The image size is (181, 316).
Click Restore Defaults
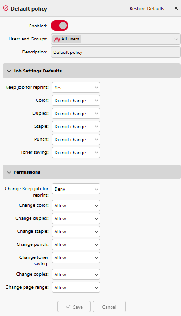click(147, 9)
